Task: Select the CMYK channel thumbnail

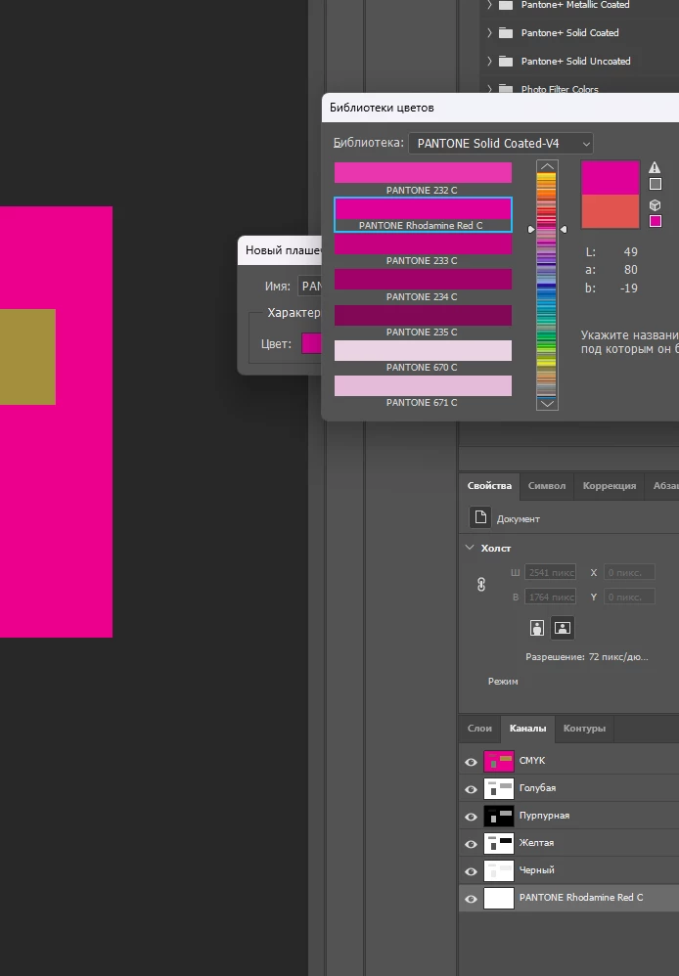Action: pyautogui.click(x=499, y=761)
